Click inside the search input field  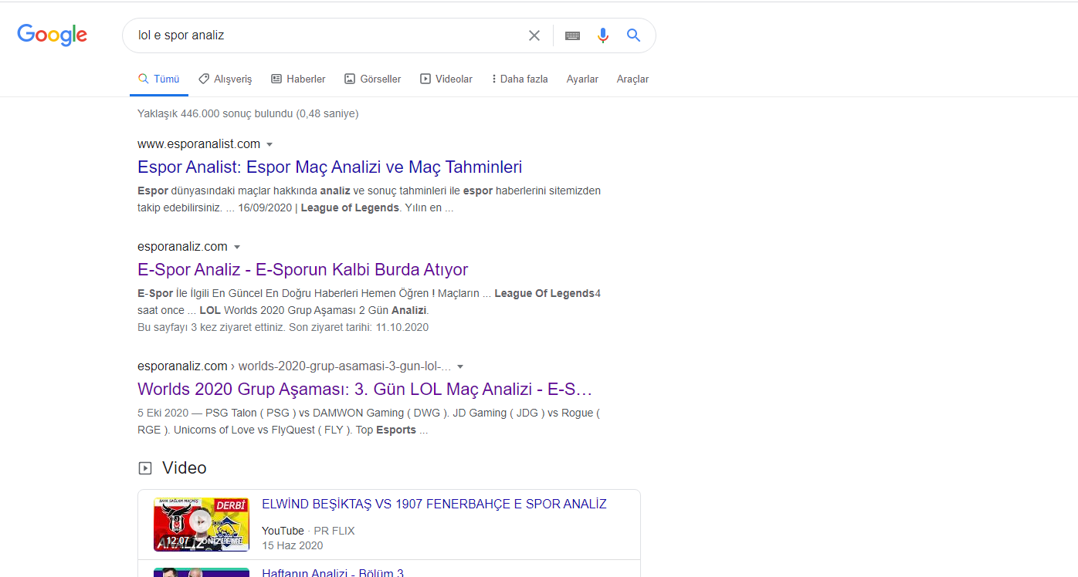(324, 35)
